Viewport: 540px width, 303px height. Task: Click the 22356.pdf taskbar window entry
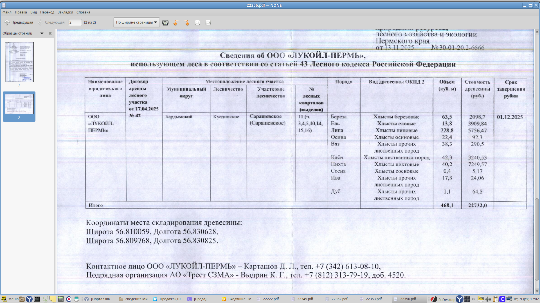point(409,299)
